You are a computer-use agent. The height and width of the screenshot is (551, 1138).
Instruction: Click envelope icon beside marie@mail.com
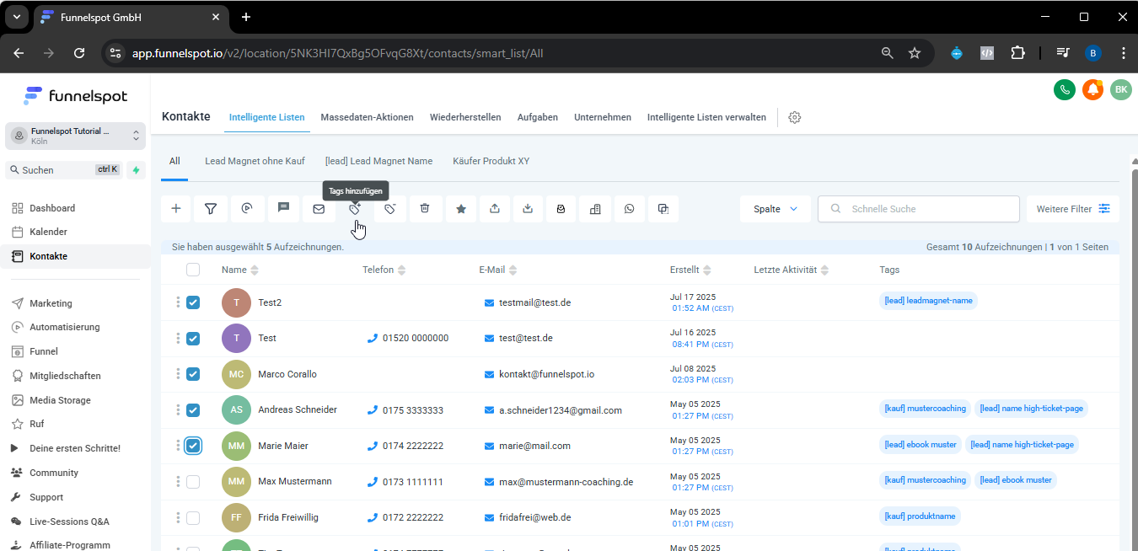[x=490, y=446]
